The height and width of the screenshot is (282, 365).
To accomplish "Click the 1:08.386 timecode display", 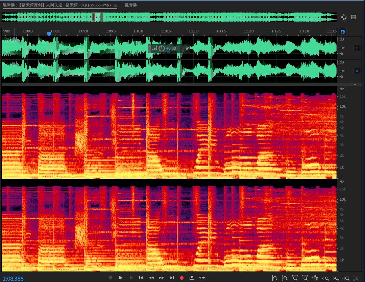I will (x=13, y=279).
